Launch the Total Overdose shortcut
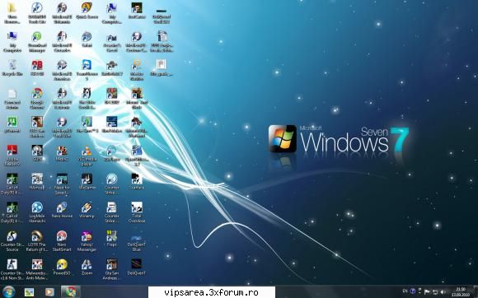The image size is (478, 298). pyautogui.click(x=137, y=212)
